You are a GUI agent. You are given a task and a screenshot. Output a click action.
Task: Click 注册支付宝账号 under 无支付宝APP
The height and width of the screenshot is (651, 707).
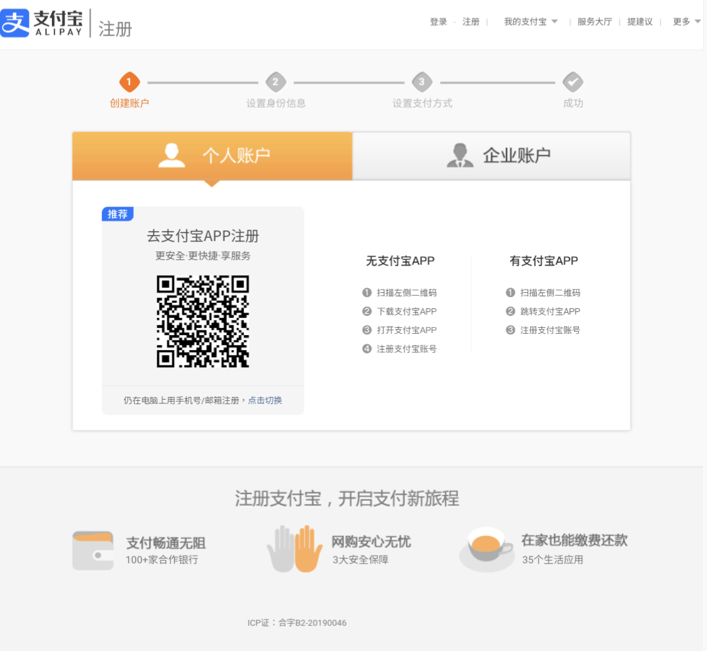[x=406, y=349]
